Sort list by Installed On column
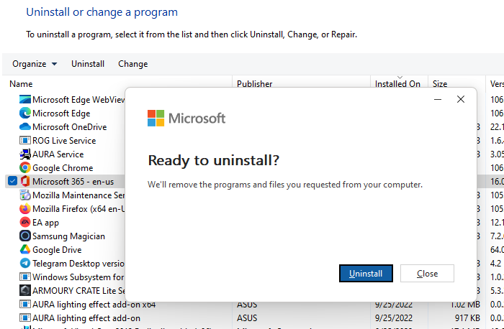 pyautogui.click(x=397, y=84)
